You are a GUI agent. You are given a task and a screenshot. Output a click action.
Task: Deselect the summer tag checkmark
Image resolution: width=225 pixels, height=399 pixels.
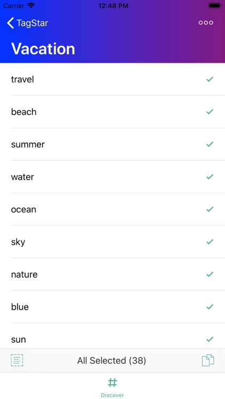tap(210, 144)
